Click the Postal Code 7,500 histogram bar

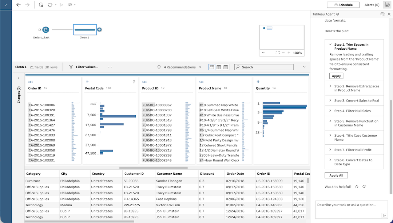(x=118, y=116)
